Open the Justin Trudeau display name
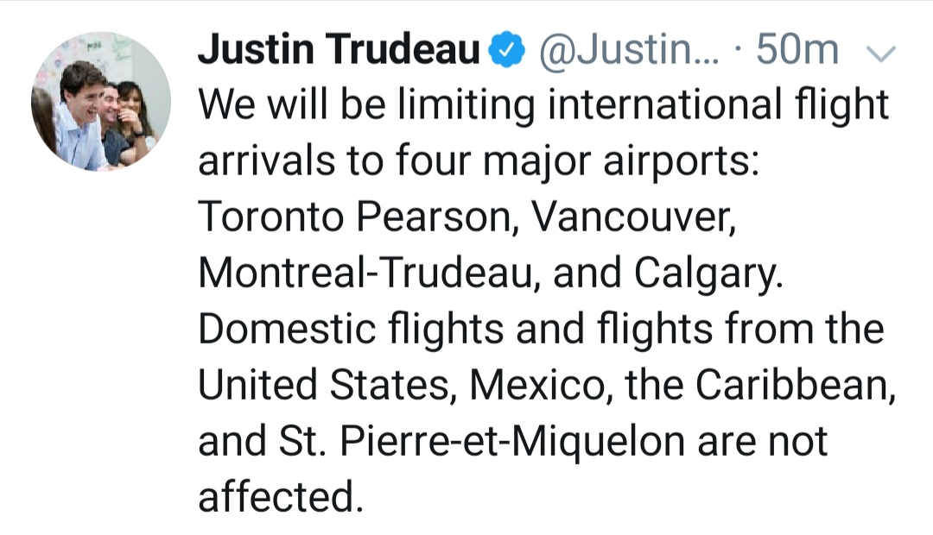933x535 pixels. 339,48
